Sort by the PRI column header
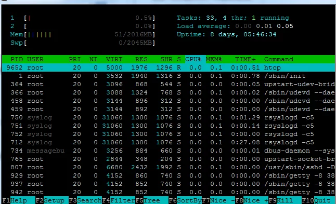 click(75, 59)
